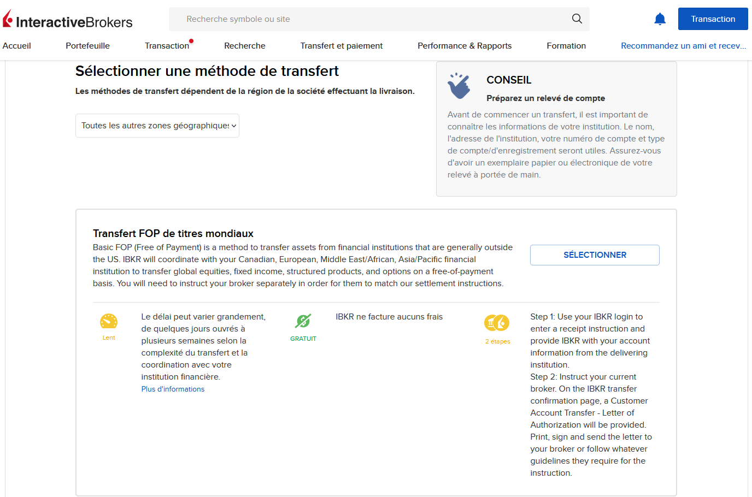
Task: Click the Lent label
Action: [x=109, y=338]
